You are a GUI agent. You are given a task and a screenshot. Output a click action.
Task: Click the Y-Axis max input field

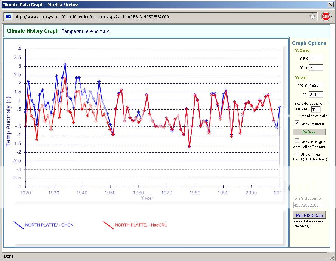[316, 58]
